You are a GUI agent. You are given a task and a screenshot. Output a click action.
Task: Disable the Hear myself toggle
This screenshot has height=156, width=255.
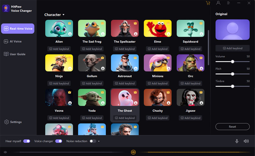pyautogui.click(x=26, y=141)
